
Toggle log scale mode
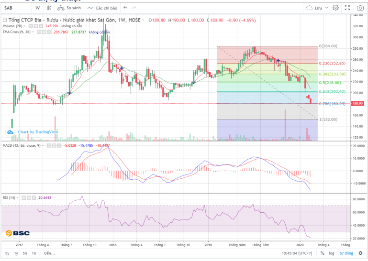click(x=331, y=253)
